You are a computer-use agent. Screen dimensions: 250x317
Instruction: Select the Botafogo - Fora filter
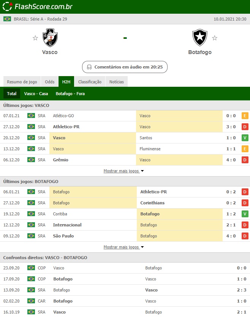(x=70, y=94)
